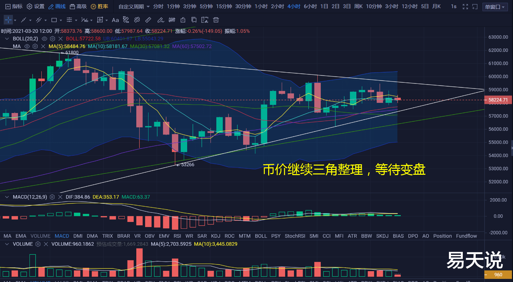Remove the VOLUME indicator with X
This screenshot has width=513, height=282.
pyautogui.click(x=46, y=244)
